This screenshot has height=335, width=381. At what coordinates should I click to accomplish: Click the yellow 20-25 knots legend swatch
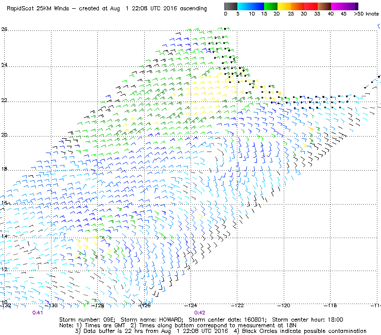[284, 6]
